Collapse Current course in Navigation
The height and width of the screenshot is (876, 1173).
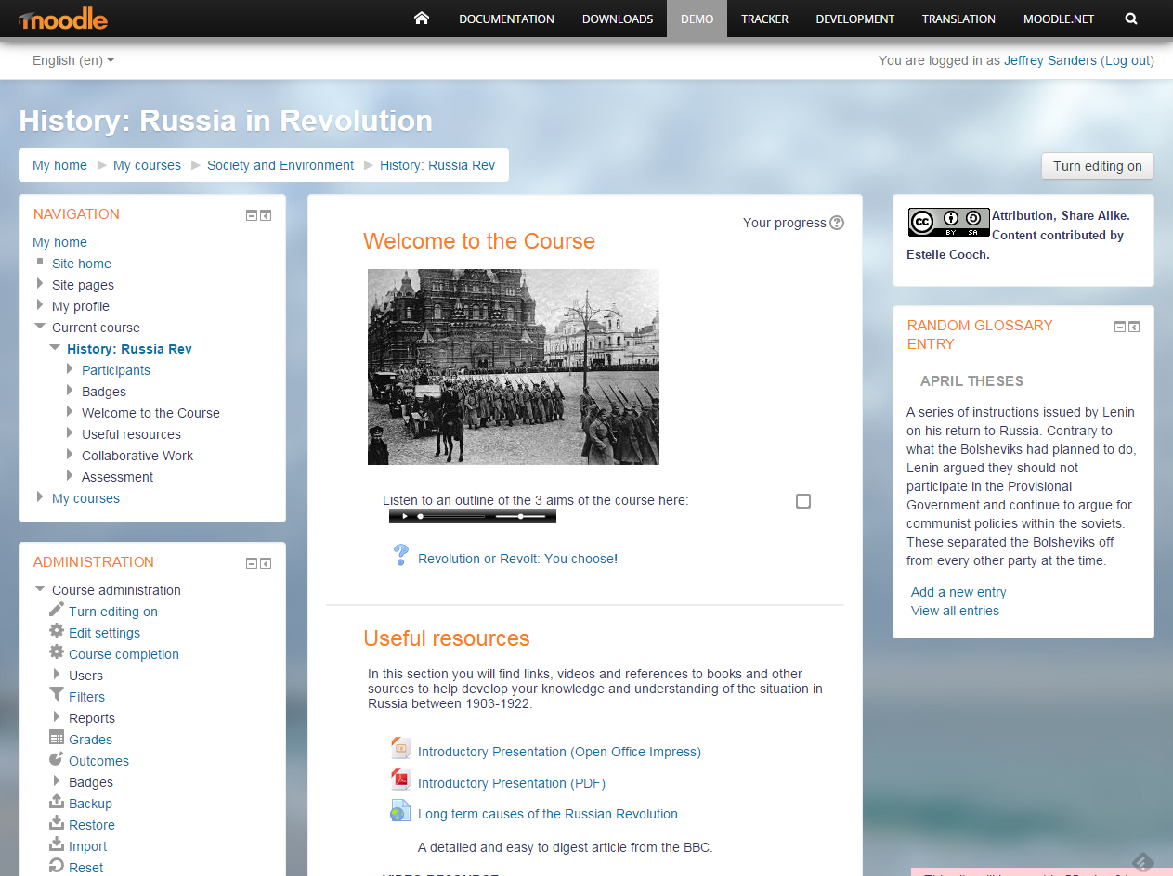(x=40, y=327)
